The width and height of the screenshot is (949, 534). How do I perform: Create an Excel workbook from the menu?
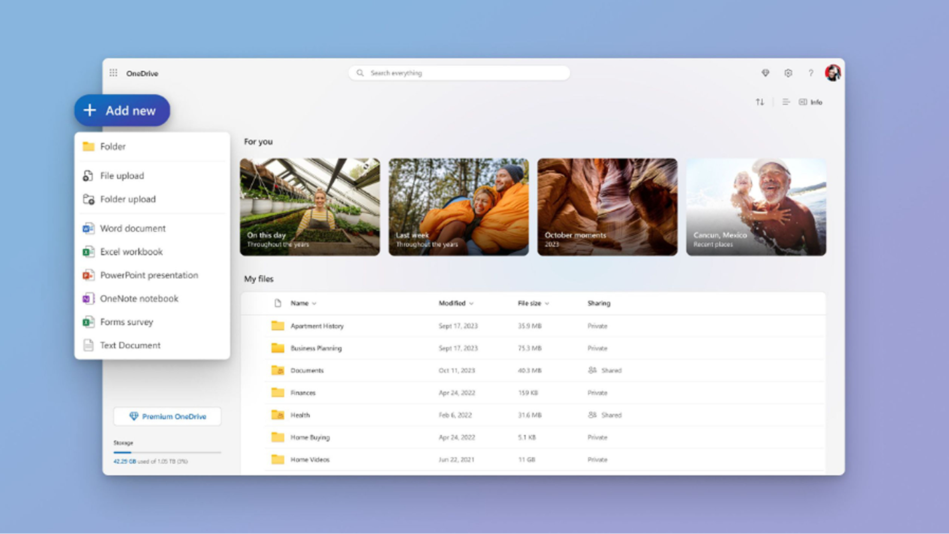coord(131,252)
